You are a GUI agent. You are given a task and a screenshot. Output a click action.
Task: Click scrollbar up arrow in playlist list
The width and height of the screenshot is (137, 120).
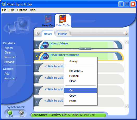pos(126,42)
